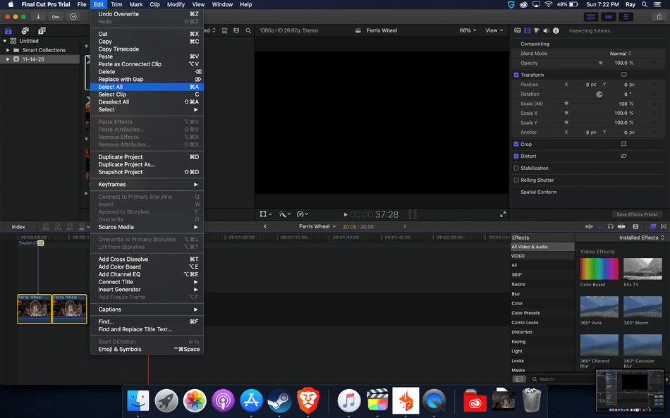This screenshot has height=418, width=670.
Task: Choose Duplicate Project menu item
Action: (147, 156)
